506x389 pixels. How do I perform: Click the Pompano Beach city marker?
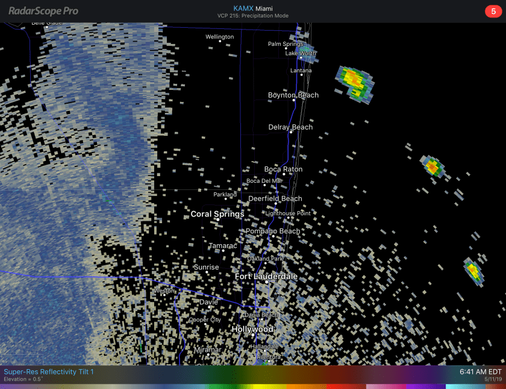click(272, 236)
